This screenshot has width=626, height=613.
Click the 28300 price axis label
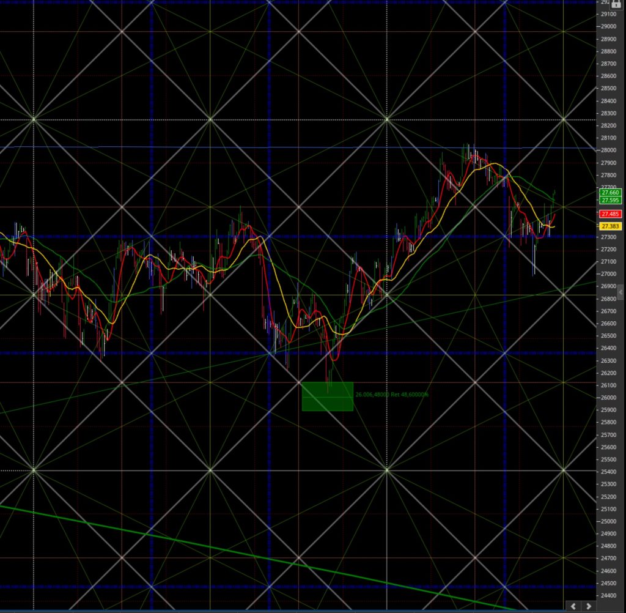(608, 113)
